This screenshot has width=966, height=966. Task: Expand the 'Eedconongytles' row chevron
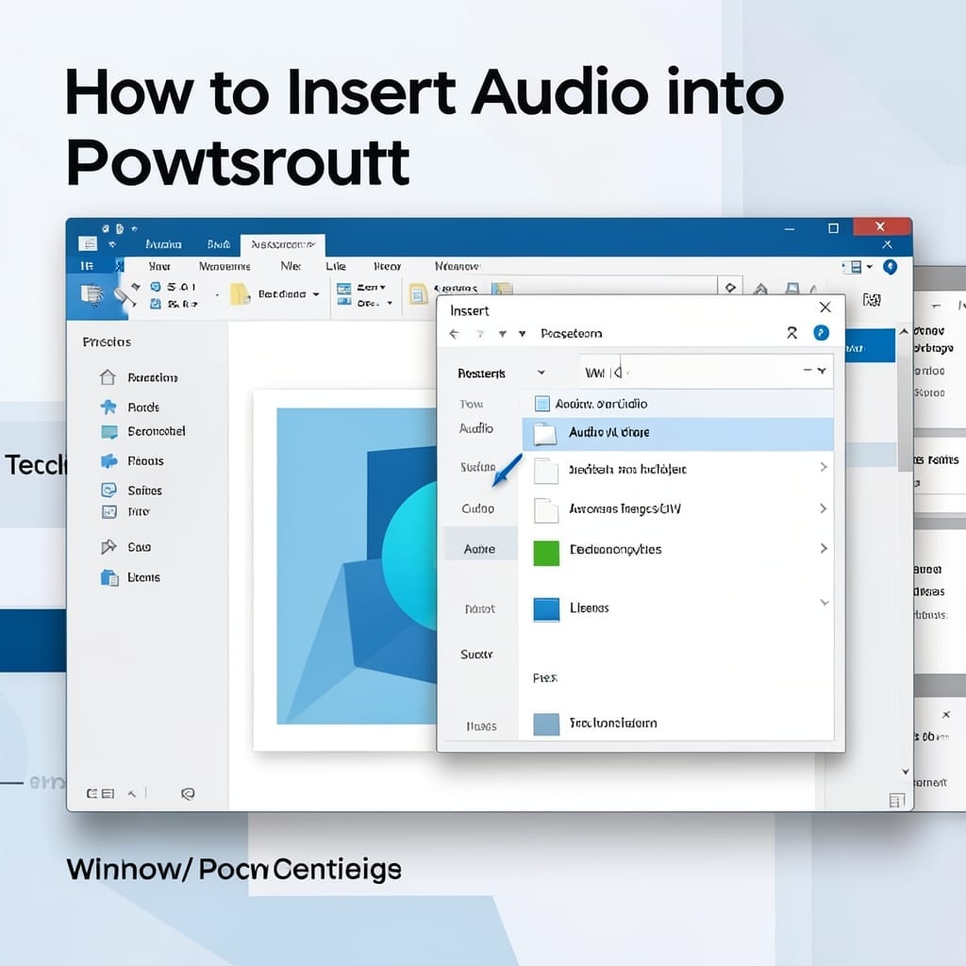(x=823, y=548)
